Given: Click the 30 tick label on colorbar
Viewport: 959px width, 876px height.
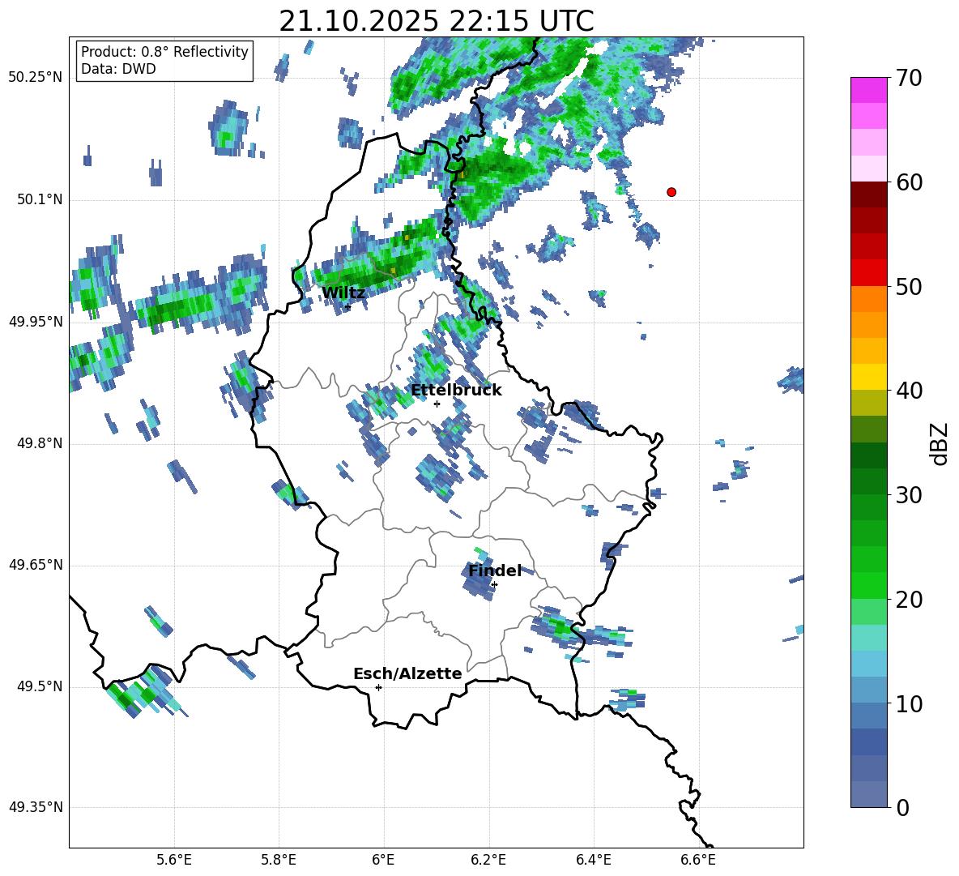Looking at the screenshot, I should click(x=909, y=495).
